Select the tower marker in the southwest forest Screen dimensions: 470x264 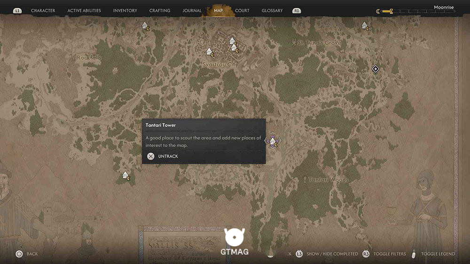(x=126, y=176)
